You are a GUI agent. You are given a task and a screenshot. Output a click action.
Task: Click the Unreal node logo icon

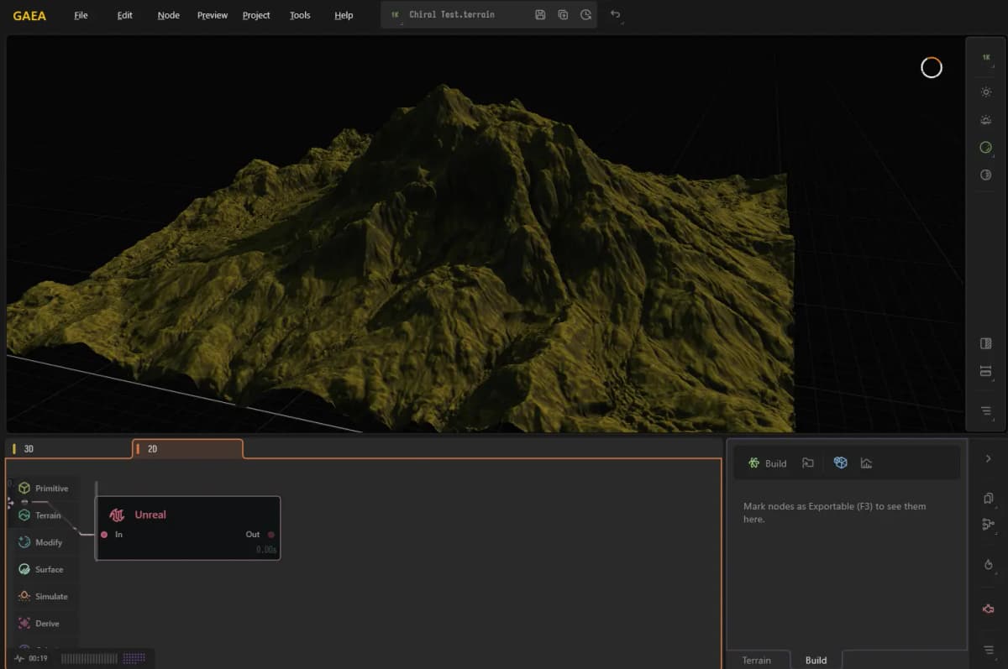click(x=117, y=515)
